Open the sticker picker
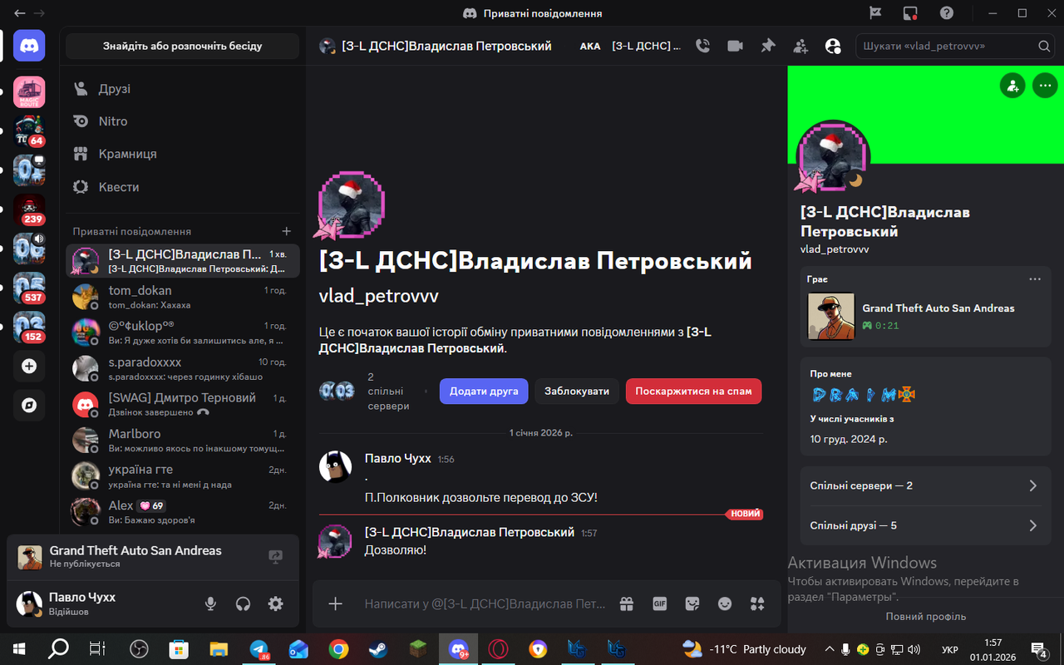Screen dimensions: 1064x665 coord(692,603)
